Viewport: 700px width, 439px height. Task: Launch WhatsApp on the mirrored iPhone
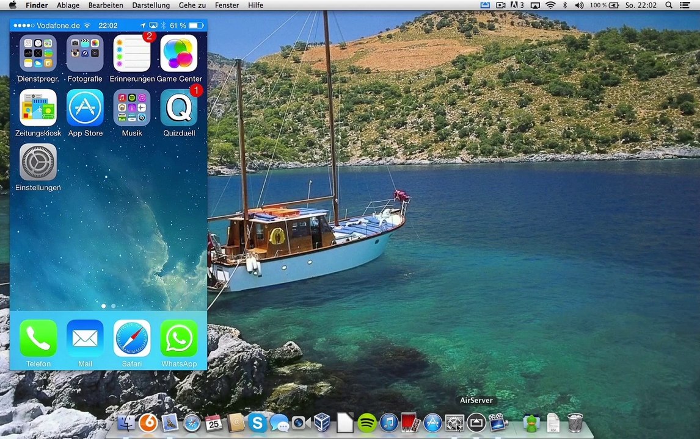point(178,338)
